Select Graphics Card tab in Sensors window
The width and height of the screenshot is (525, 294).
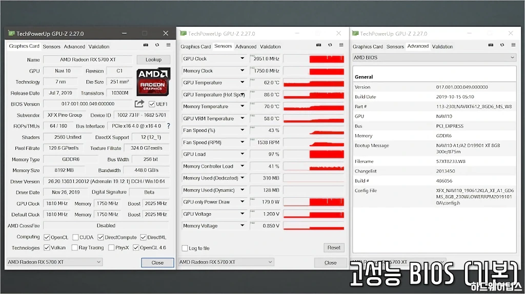coord(196,47)
